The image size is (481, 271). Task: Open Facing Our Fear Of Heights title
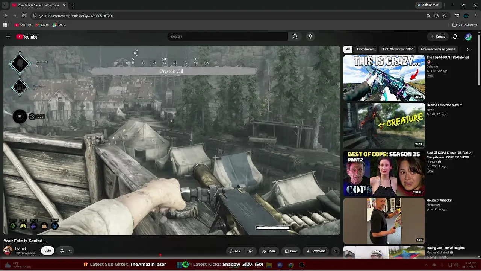446,248
